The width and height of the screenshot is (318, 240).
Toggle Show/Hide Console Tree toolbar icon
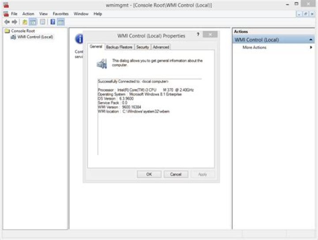[33, 22]
